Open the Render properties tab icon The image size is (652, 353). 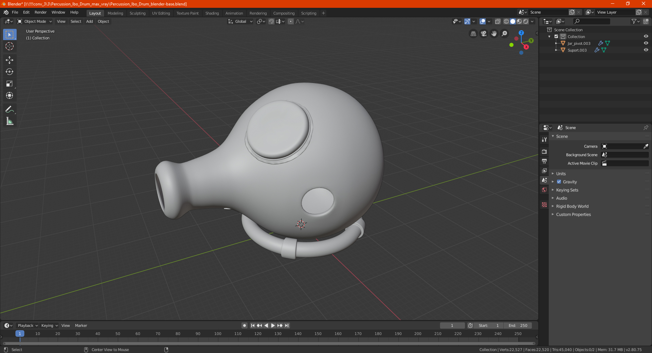pyautogui.click(x=544, y=151)
